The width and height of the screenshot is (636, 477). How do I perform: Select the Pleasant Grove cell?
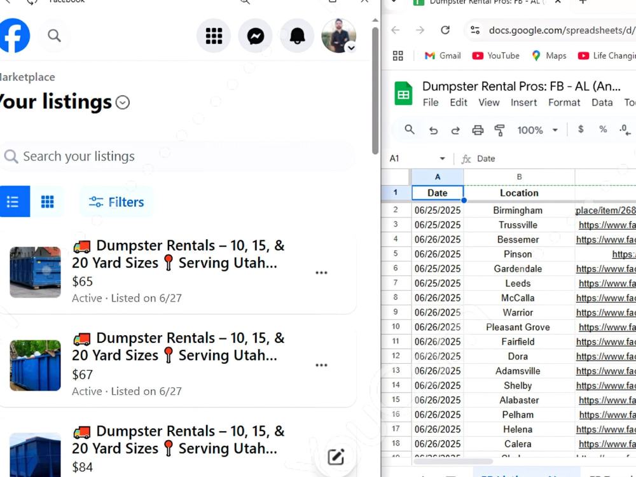pos(519,327)
